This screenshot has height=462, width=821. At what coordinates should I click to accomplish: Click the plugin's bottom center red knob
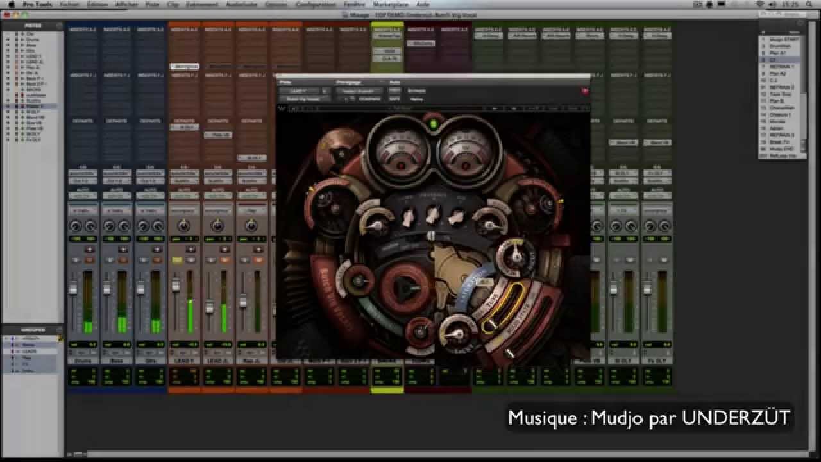click(x=419, y=332)
